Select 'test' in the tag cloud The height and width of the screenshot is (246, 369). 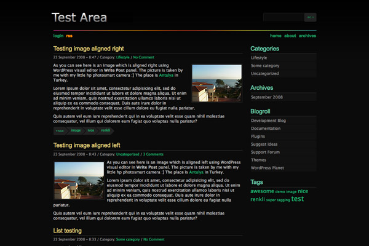298,199
